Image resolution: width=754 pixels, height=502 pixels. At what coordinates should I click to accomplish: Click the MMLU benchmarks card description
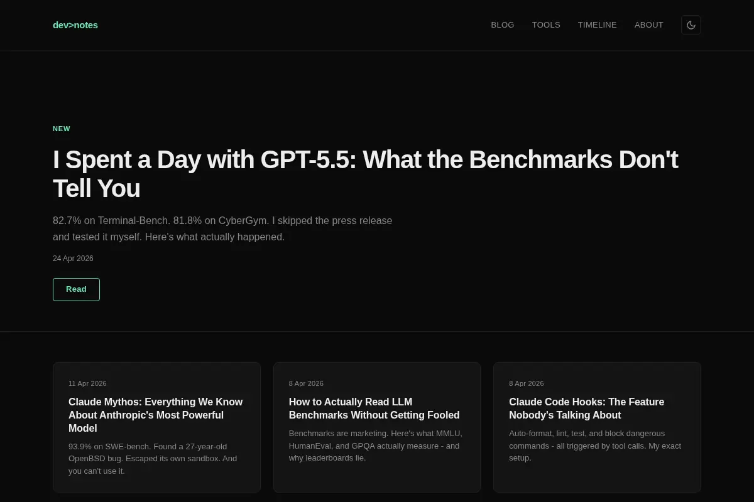point(375,446)
